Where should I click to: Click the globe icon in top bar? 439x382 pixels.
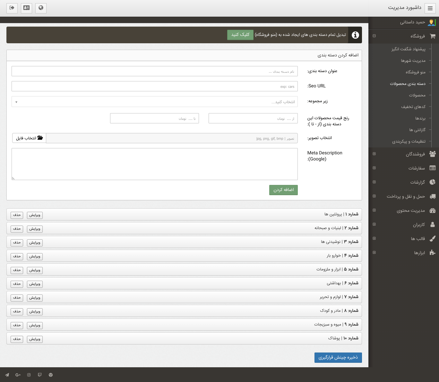coord(41,8)
